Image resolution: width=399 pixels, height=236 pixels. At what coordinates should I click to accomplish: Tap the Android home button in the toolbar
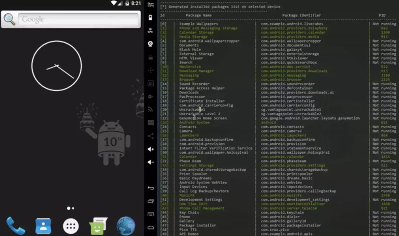coord(151,228)
